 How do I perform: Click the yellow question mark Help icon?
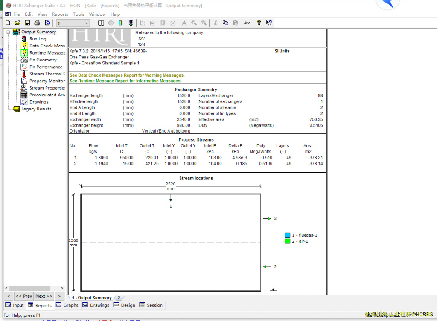pyautogui.click(x=259, y=23)
